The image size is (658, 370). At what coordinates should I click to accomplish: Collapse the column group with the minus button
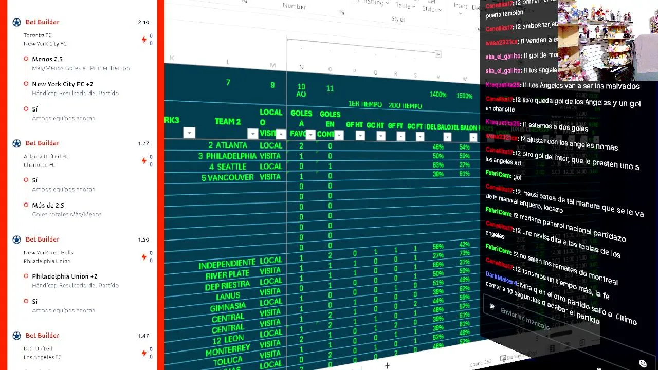(x=438, y=54)
